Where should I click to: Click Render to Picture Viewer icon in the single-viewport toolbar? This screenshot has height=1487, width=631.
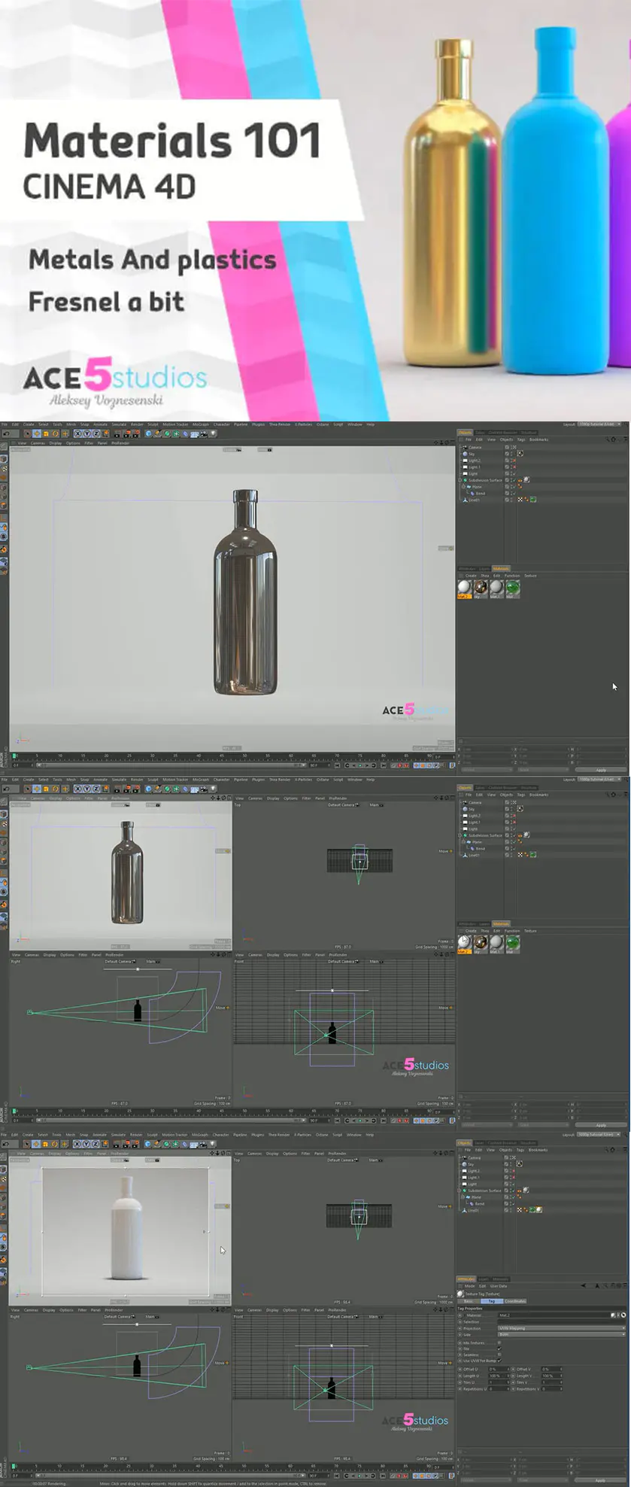[x=126, y=433]
